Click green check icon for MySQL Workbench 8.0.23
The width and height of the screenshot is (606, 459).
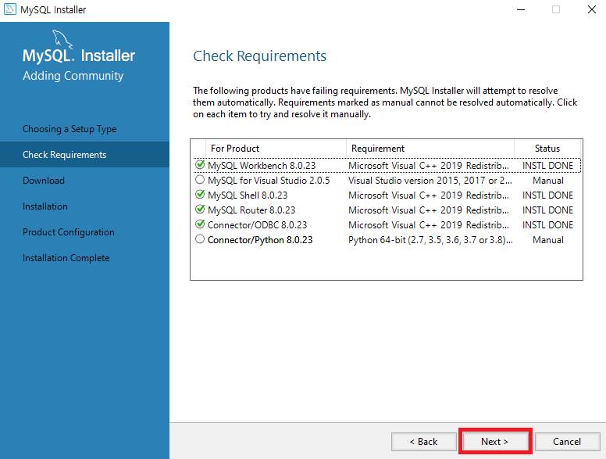(200, 165)
